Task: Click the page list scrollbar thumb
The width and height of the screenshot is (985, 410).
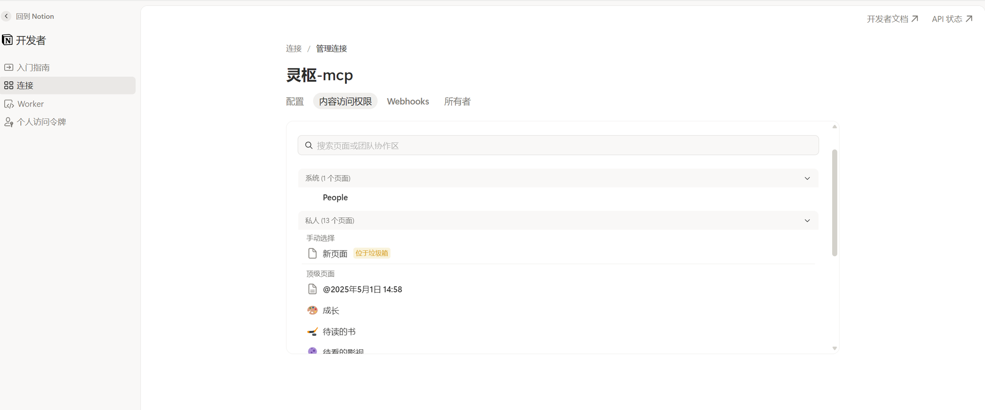Action: (835, 203)
